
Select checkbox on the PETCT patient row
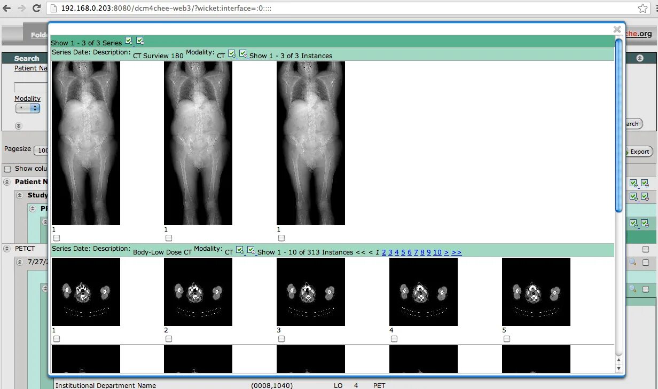click(645, 249)
